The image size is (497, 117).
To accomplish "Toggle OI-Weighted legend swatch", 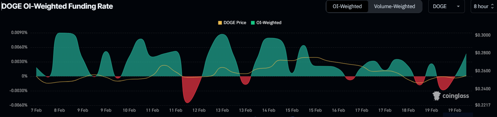I will tap(253, 23).
